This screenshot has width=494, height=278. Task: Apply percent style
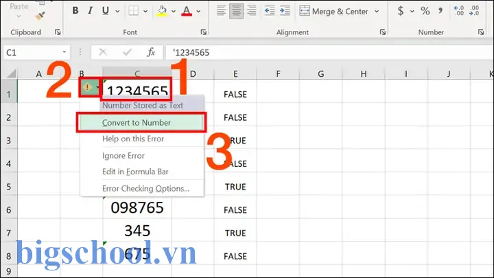point(425,11)
